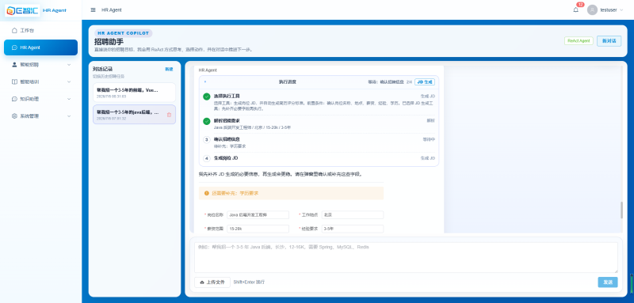Click the green check of step one
The width and height of the screenshot is (634, 303).
[x=207, y=97]
